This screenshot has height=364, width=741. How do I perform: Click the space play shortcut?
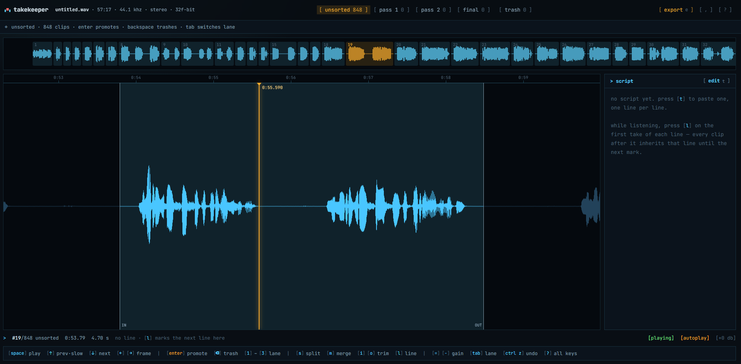point(24,354)
